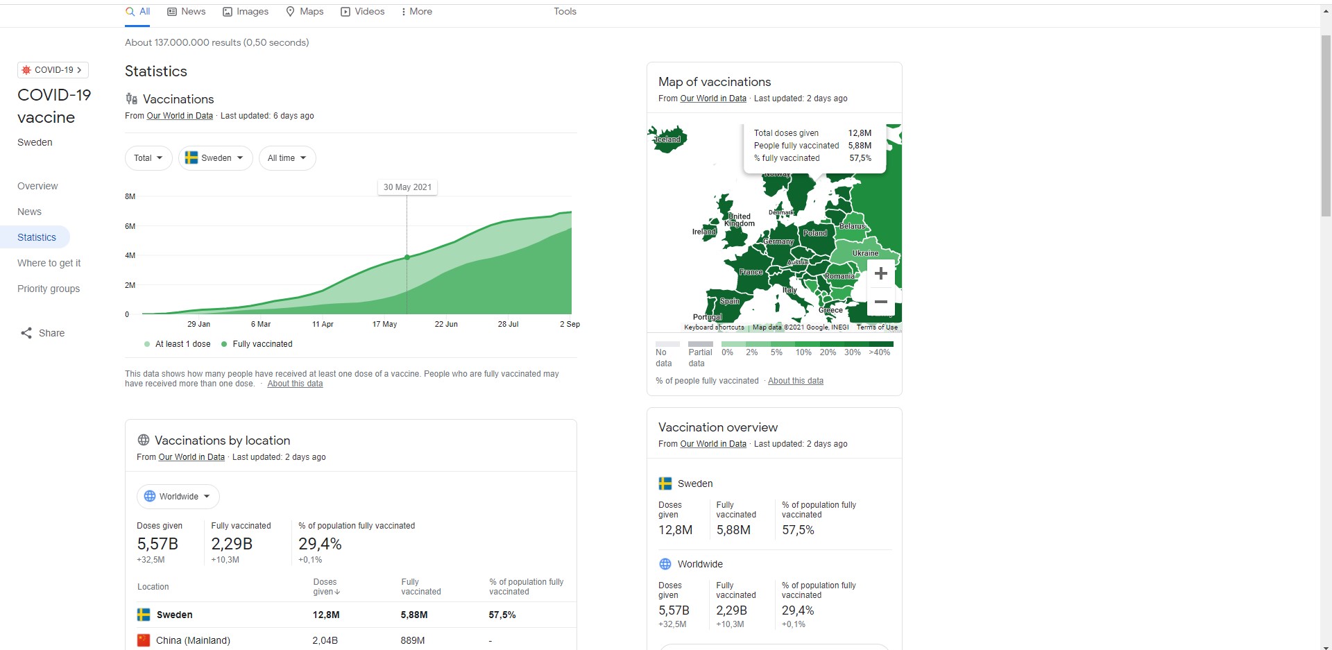Zoom out on the vaccination map
The width and height of the screenshot is (1332, 650).
point(881,302)
